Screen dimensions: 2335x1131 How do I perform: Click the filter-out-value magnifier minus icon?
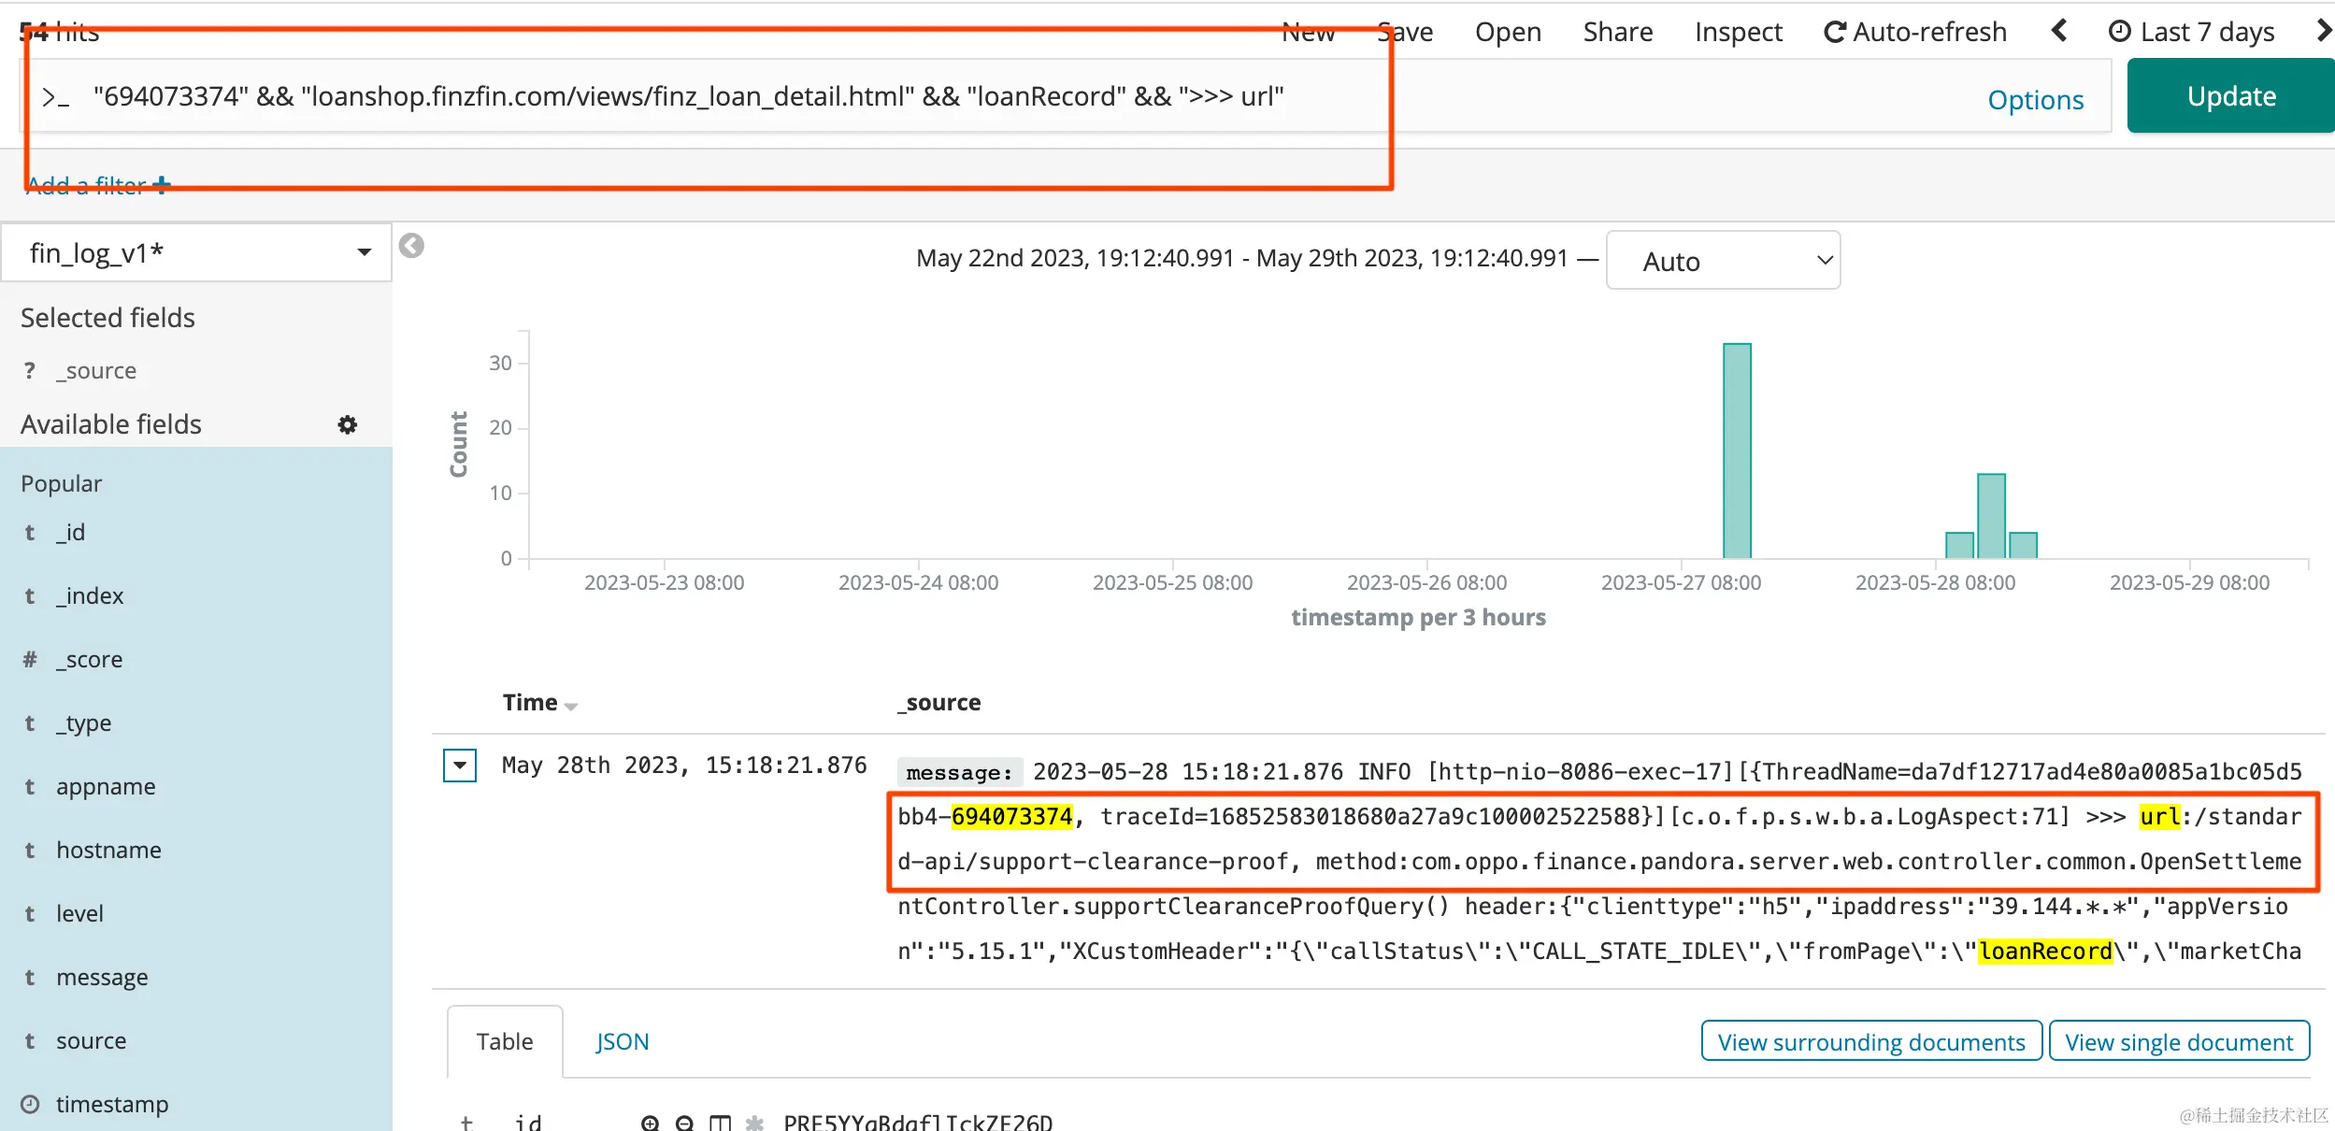point(685,1123)
